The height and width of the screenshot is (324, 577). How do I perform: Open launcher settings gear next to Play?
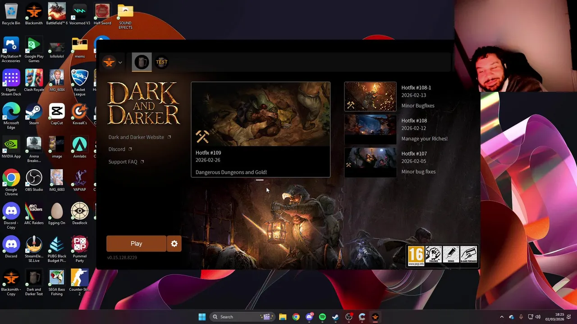pos(174,243)
